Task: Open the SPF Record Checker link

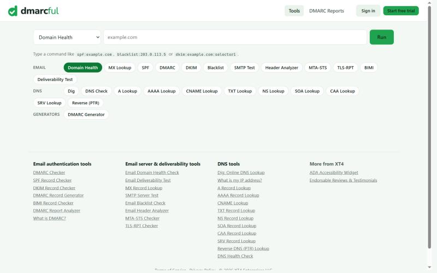Action: click(x=52, y=180)
